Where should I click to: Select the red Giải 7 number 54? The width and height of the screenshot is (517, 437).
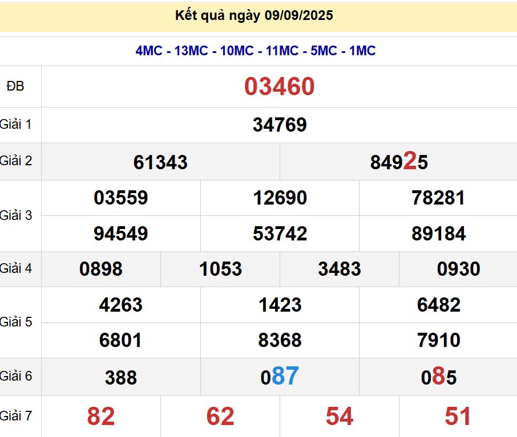pos(339,416)
